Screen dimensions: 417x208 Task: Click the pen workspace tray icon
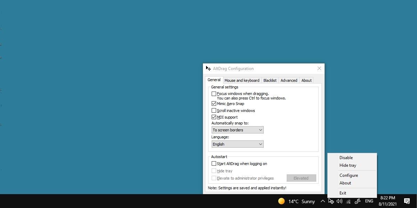358,201
